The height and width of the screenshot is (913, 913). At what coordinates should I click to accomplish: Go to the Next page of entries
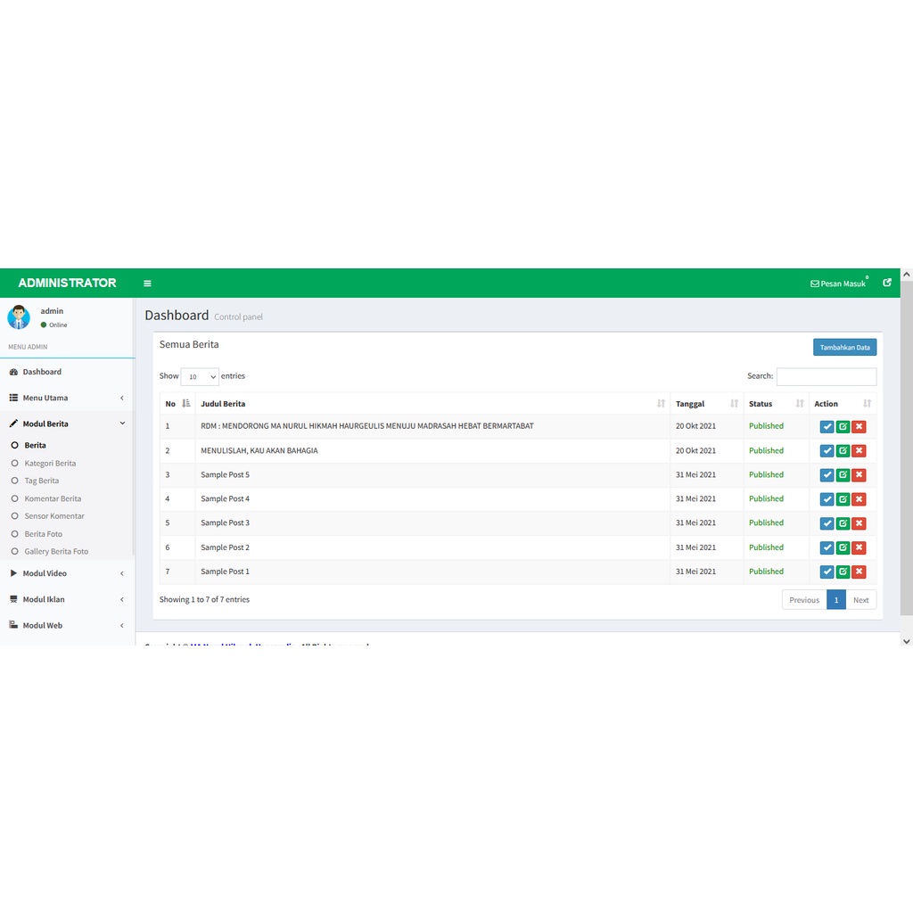tap(860, 600)
